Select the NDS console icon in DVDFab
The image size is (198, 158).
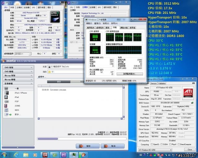tap(6, 110)
